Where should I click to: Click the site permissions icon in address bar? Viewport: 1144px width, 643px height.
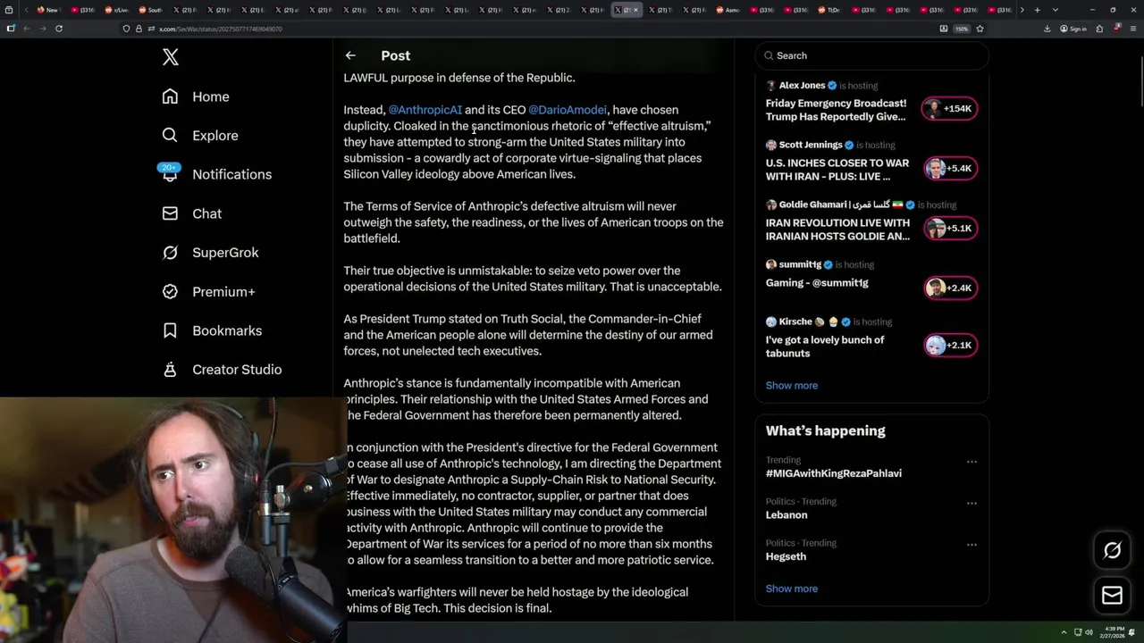point(150,29)
